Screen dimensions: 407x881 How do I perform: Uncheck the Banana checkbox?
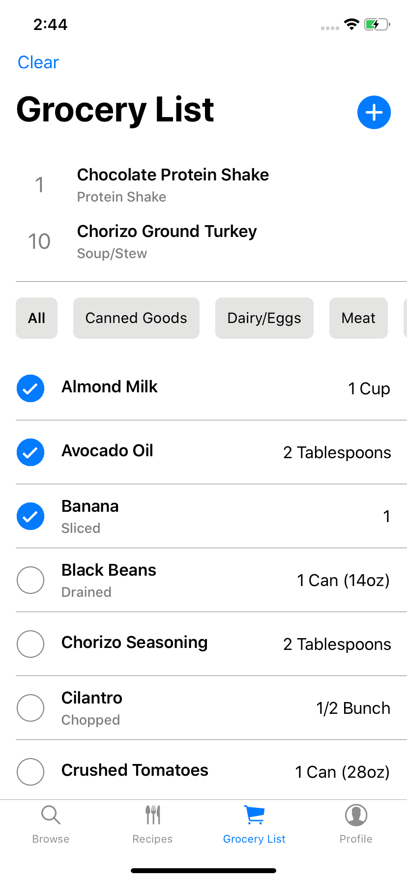(30, 516)
